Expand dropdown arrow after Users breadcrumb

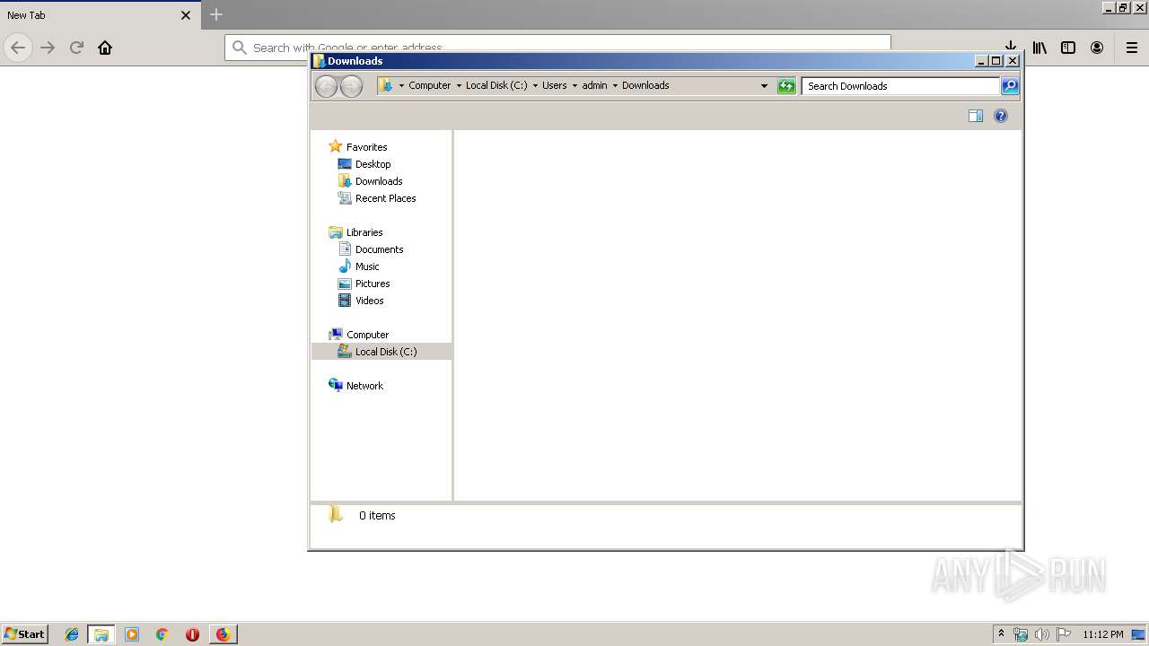(574, 86)
